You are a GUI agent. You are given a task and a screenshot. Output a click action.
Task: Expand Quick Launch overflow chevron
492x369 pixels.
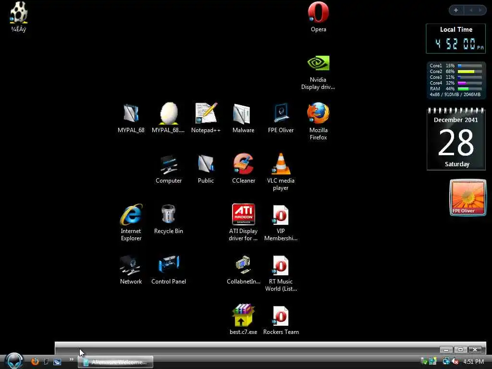[71, 359]
